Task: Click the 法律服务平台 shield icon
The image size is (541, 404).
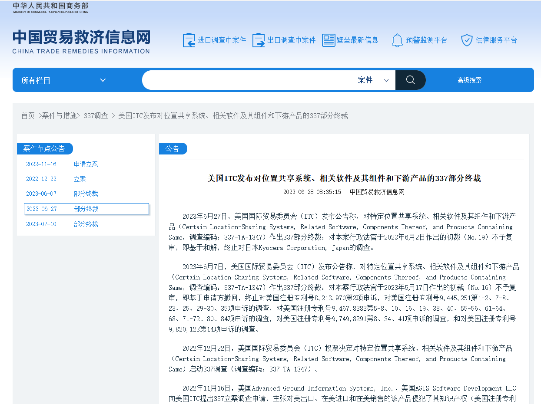Action: [x=467, y=40]
